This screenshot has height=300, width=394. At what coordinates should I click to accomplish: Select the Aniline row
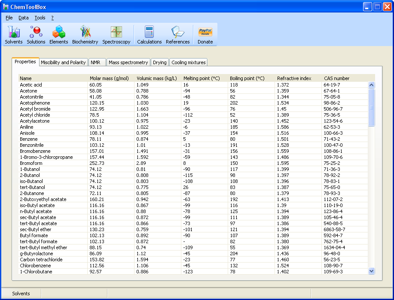193,127
